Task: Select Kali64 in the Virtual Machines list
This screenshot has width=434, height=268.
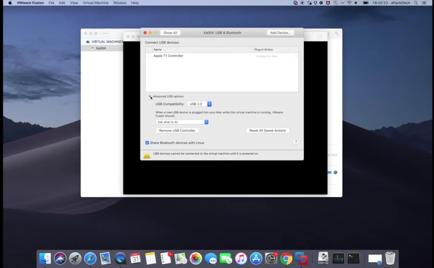Action: pyautogui.click(x=101, y=48)
